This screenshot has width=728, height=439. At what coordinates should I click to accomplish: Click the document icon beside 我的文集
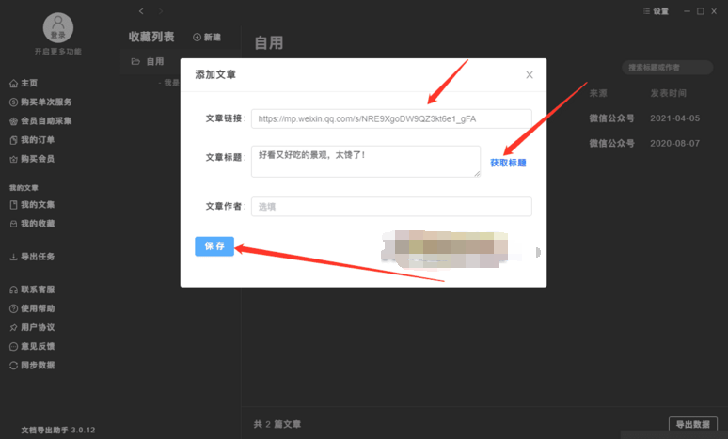(x=13, y=205)
